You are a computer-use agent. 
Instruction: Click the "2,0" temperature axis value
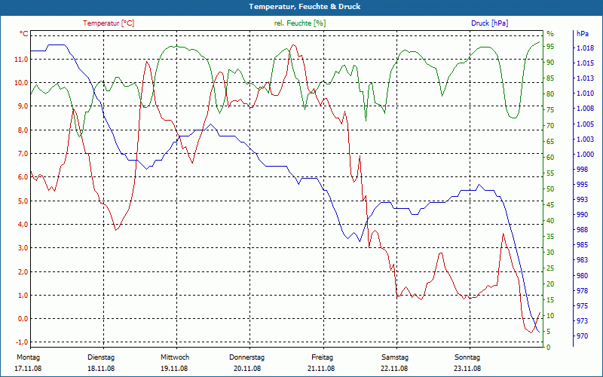(23, 271)
